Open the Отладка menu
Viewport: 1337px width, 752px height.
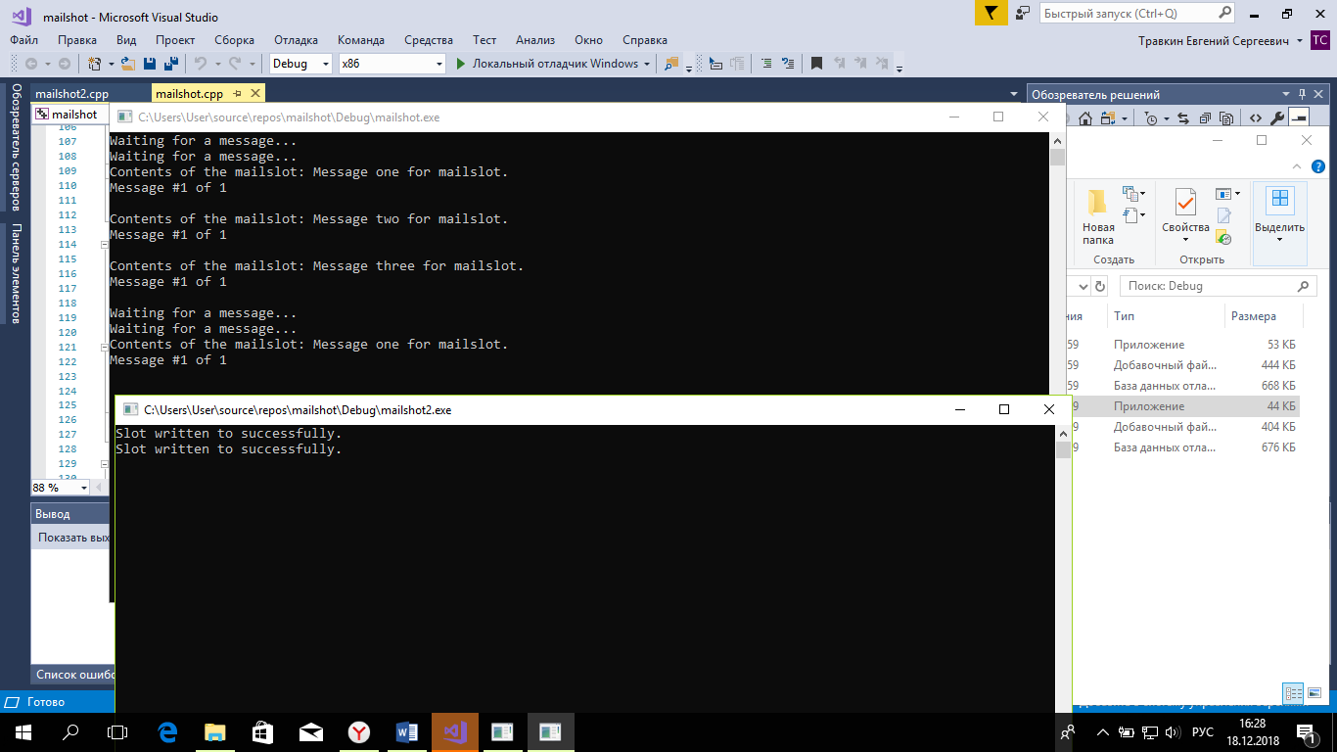(x=296, y=40)
